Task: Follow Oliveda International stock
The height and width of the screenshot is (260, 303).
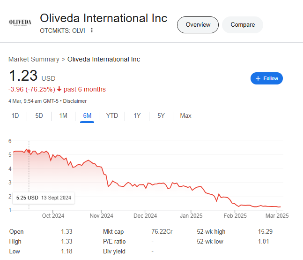Action: [266, 78]
